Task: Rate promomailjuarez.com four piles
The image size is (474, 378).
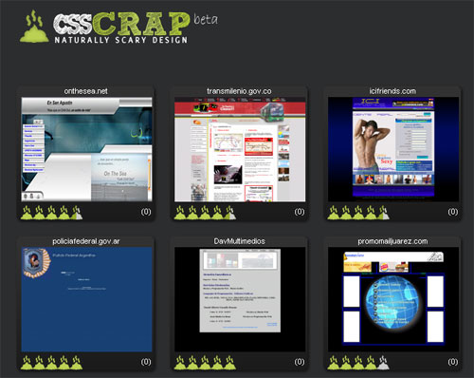Action: (371, 363)
